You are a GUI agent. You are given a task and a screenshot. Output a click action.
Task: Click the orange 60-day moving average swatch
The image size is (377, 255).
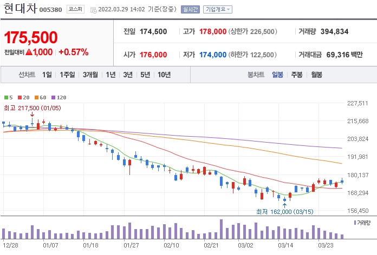click(36, 97)
